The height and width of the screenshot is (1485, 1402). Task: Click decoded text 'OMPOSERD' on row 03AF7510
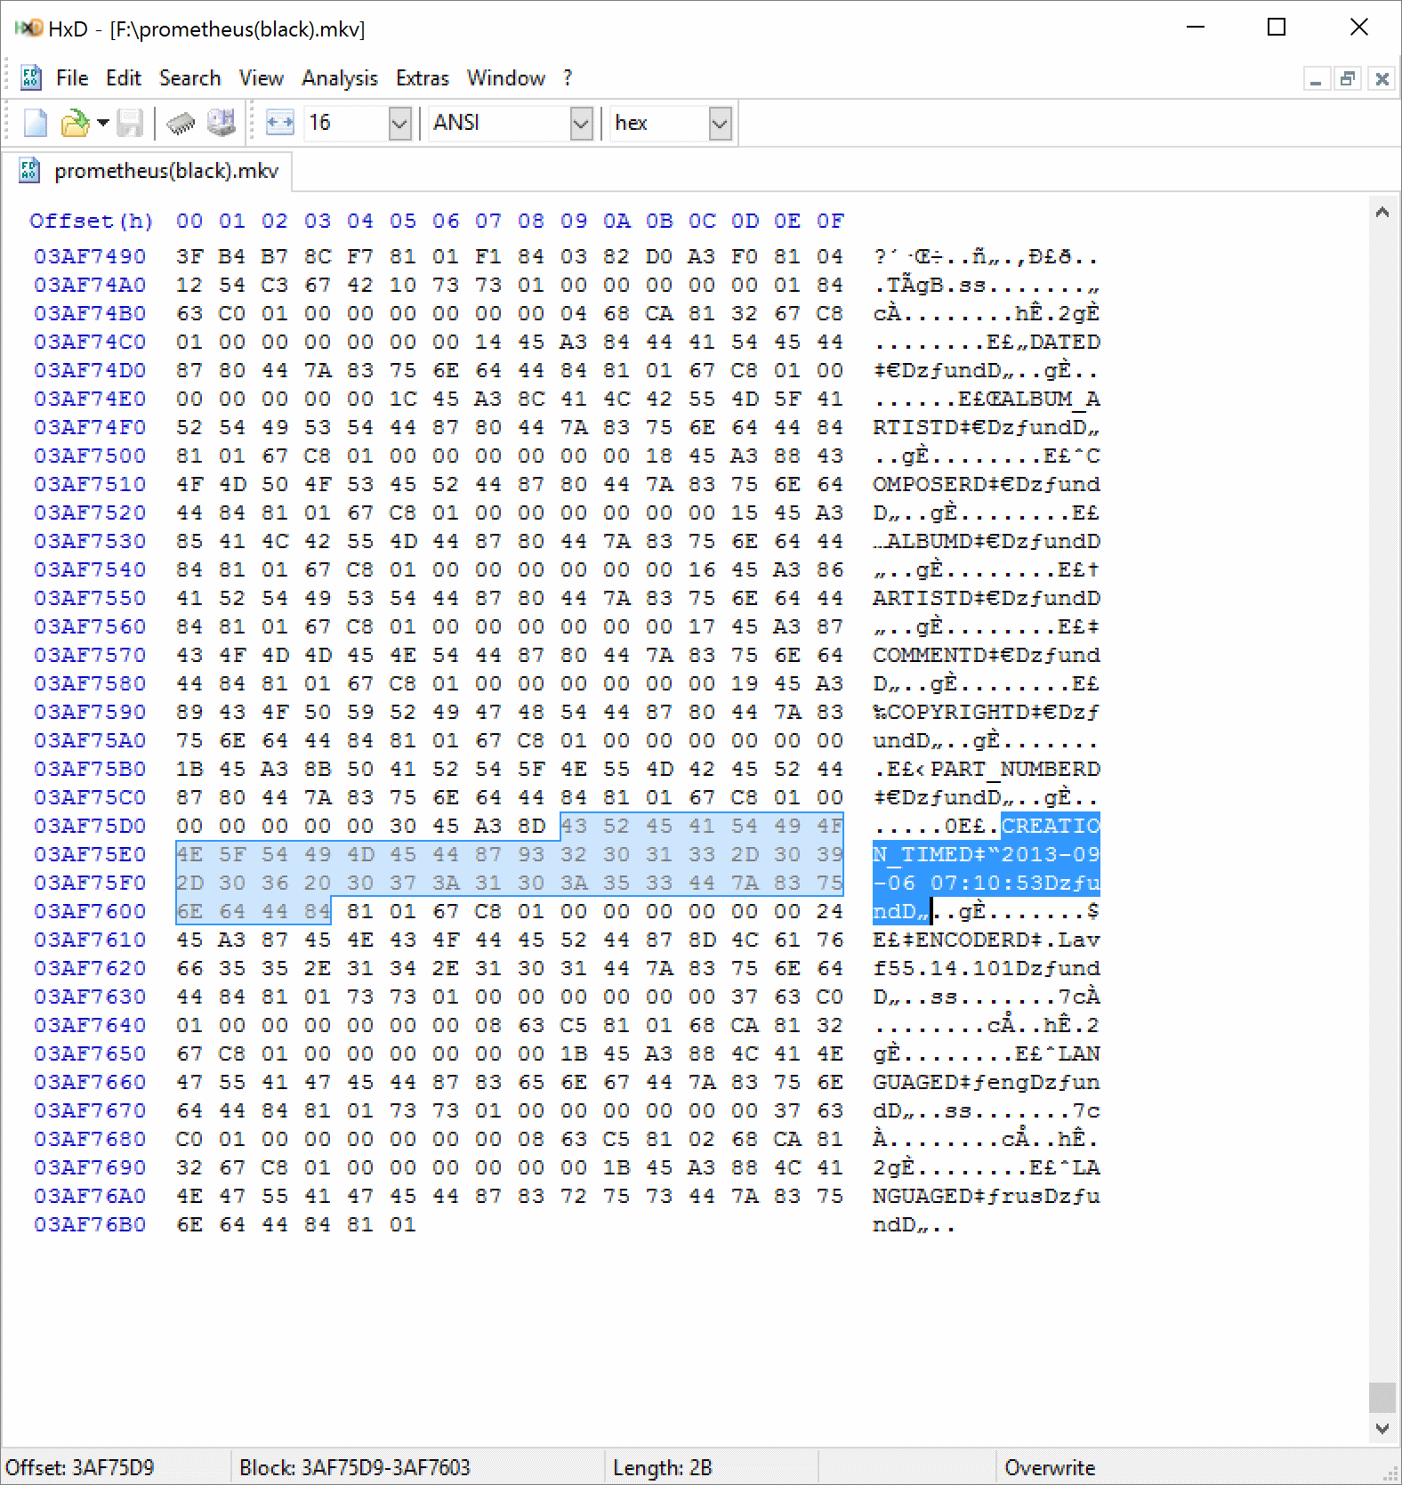click(930, 484)
